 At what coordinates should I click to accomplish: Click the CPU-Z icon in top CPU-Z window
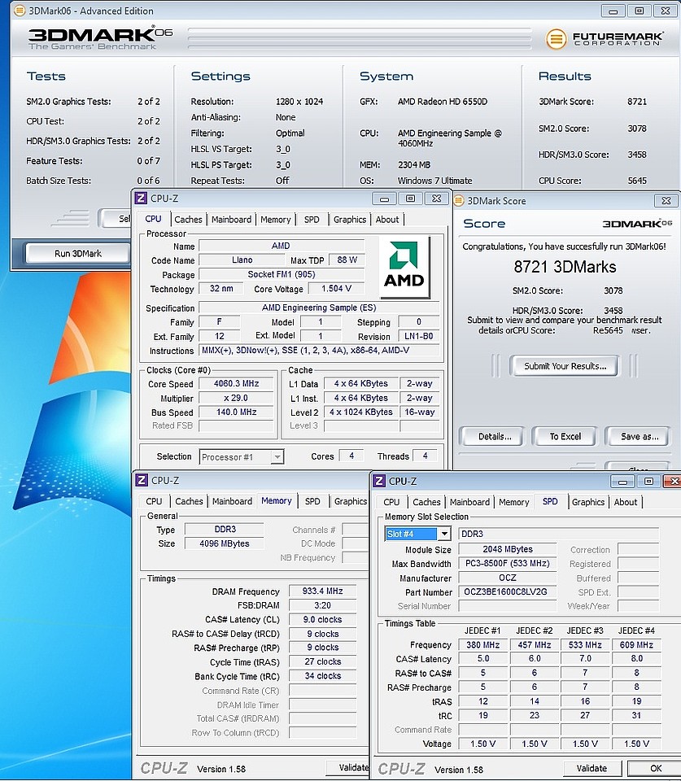pos(141,199)
